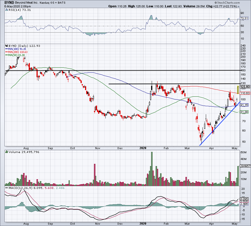
Task: Open the StockCharts.com credit link
Action: click(x=227, y=3)
